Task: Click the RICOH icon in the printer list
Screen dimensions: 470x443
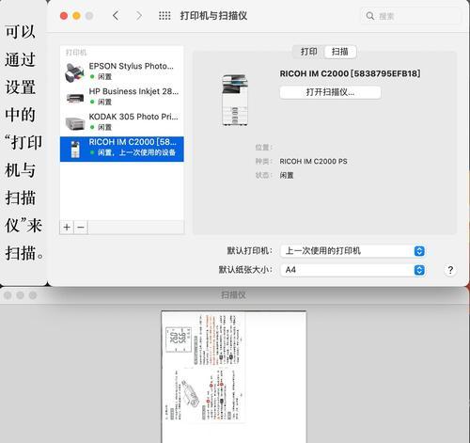Action: point(75,150)
